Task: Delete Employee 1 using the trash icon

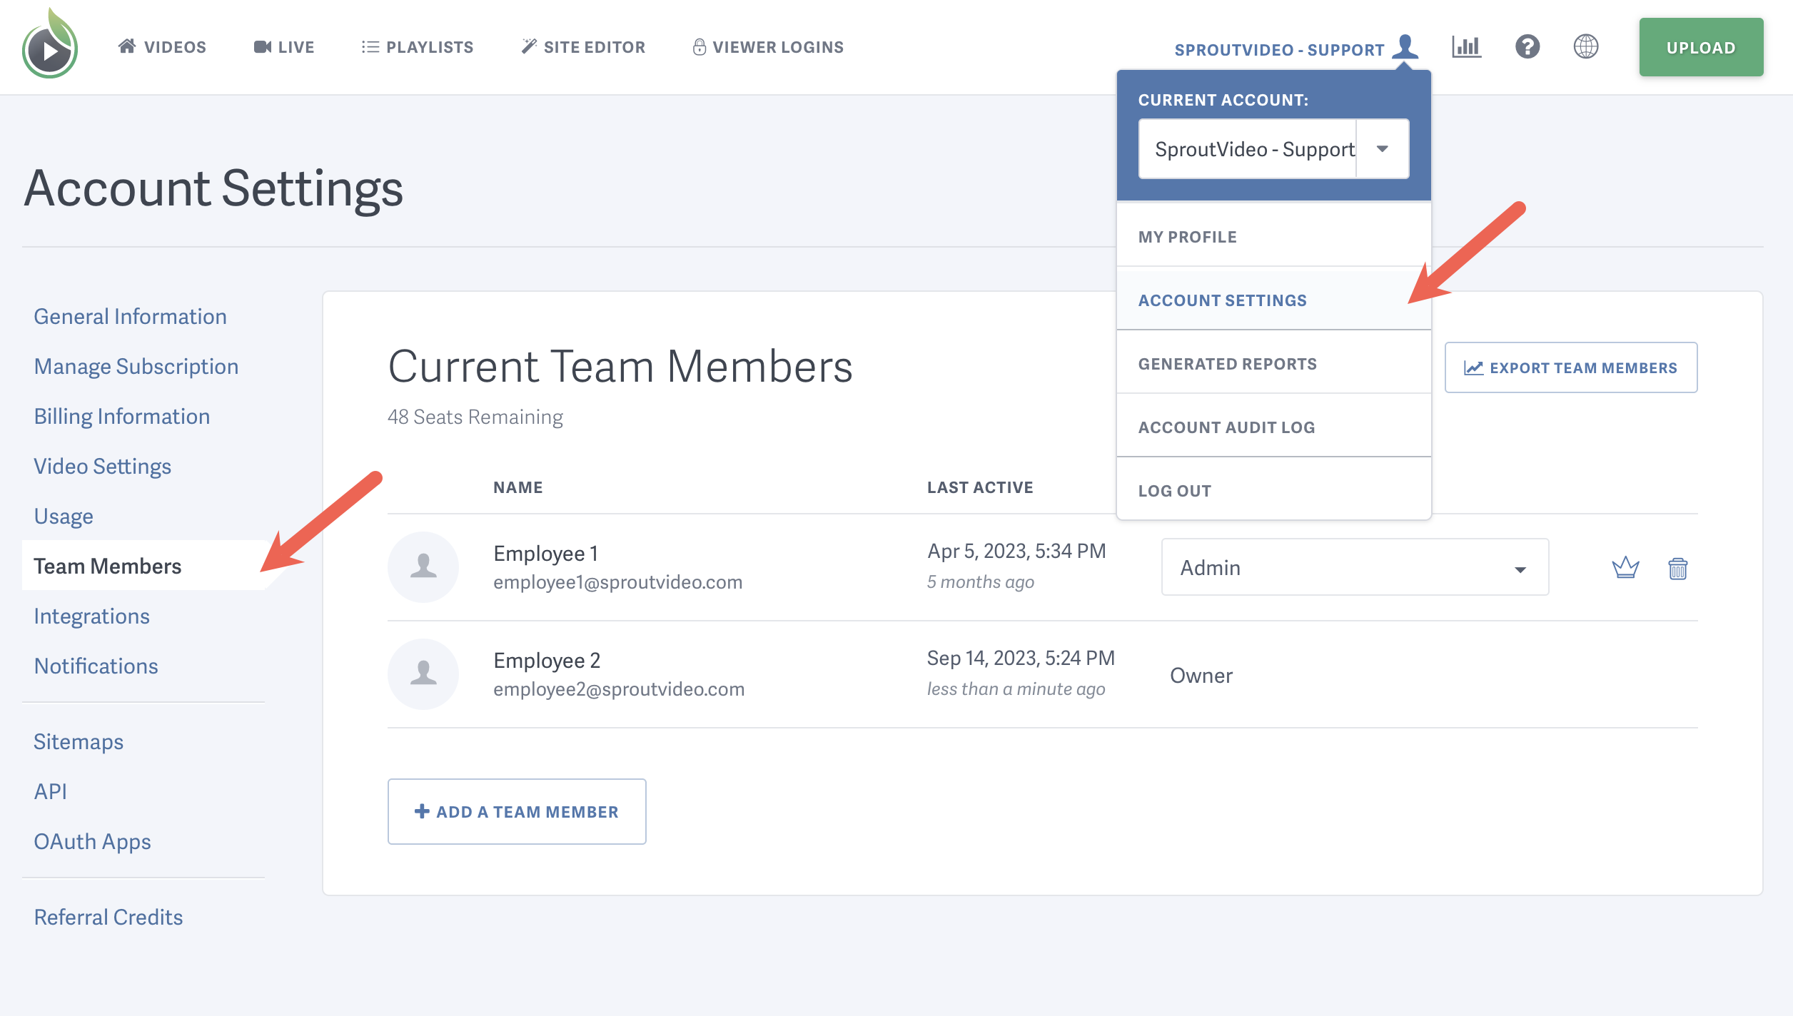Action: (1678, 567)
